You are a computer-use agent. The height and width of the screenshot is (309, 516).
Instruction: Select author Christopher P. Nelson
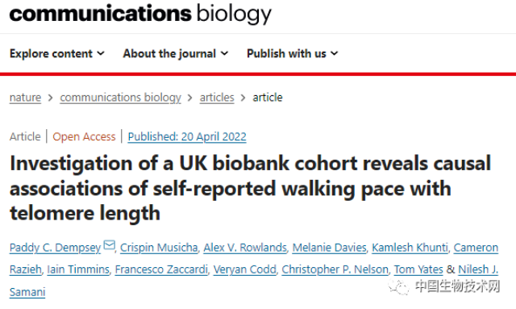coord(335,269)
